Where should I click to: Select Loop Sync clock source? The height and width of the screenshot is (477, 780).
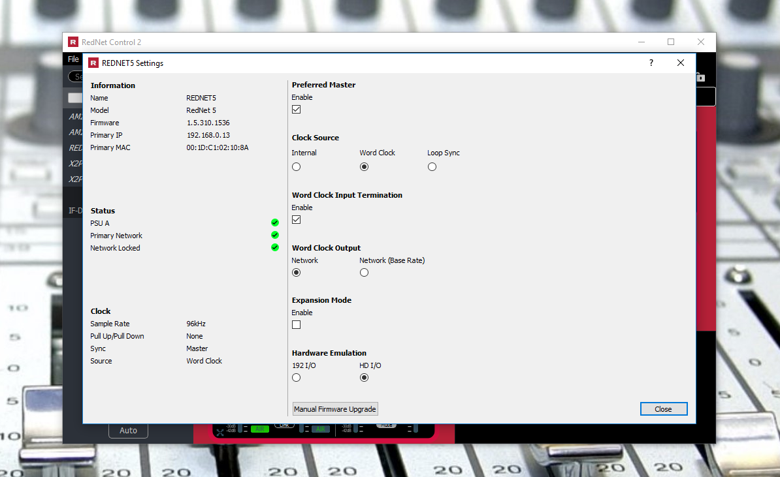pos(432,167)
